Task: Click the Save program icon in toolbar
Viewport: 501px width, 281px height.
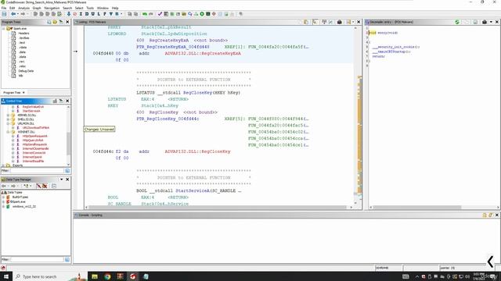Action: point(4,14)
